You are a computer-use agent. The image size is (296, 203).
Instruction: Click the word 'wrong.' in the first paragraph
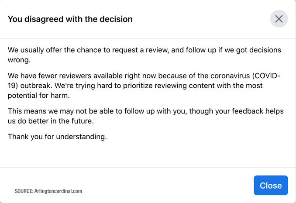tap(19, 60)
